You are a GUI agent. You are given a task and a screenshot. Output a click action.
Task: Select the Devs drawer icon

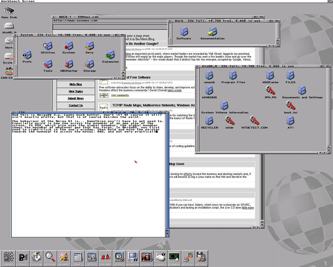click(x=89, y=47)
